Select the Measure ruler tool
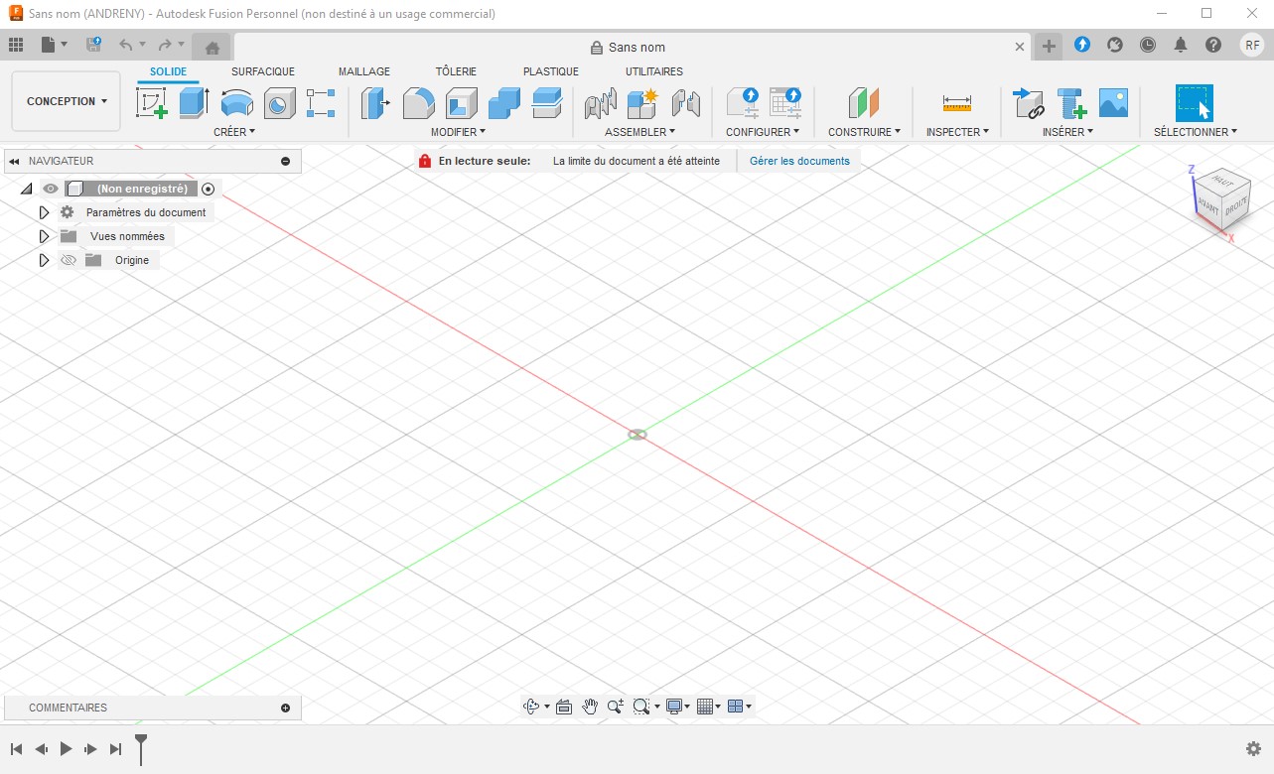The width and height of the screenshot is (1274, 774). click(x=957, y=103)
